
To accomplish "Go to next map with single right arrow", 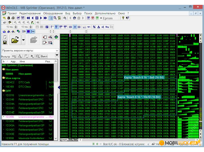I will [41, 18].
